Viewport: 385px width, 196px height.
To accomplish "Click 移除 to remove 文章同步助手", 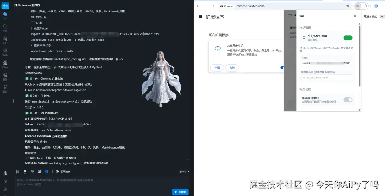I will pos(232,68).
